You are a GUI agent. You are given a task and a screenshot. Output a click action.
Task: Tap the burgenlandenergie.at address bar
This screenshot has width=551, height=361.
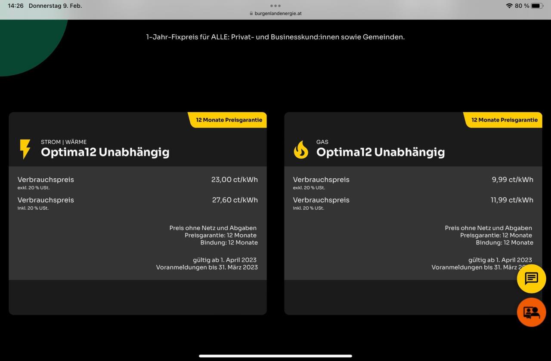(275, 13)
